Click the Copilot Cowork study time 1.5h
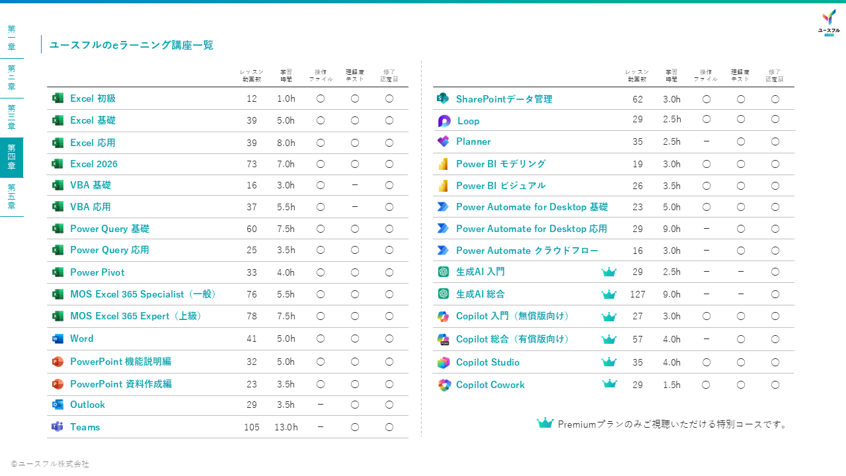 point(672,385)
